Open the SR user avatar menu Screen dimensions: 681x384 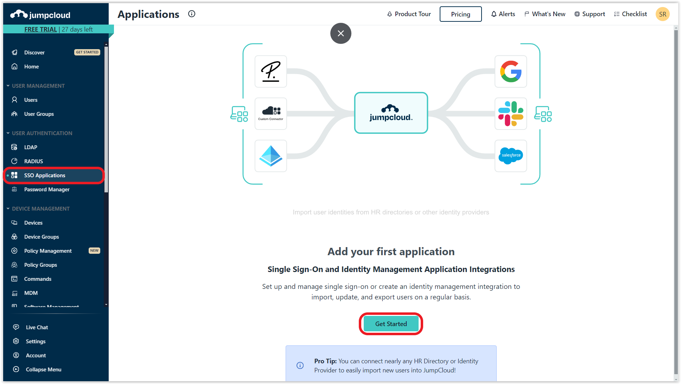pos(663,14)
